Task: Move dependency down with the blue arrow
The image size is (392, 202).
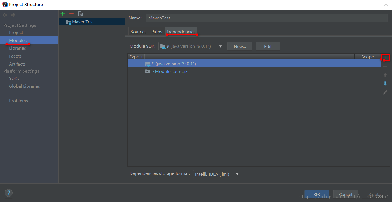Action: tap(385, 84)
